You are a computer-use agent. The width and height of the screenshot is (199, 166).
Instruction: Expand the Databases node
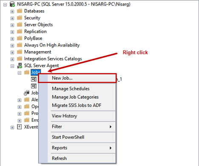pyautogui.click(x=12, y=11)
